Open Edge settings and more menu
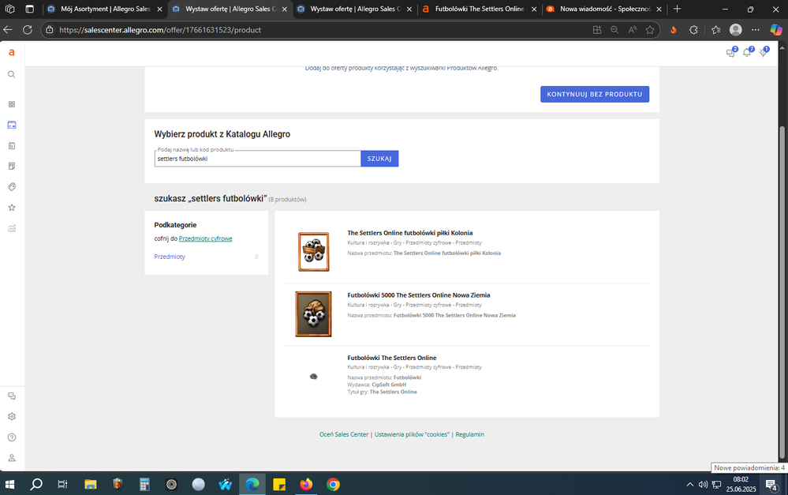 pos(756,30)
